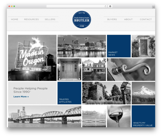Viewport: 162px width, 137px height.
Task: Click inside the browser address bar
Action: 77,6
